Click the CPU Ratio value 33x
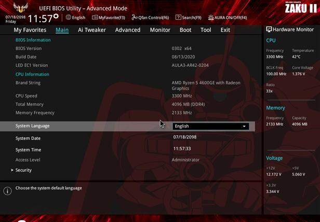320x222 pixels. pyautogui.click(x=269, y=91)
